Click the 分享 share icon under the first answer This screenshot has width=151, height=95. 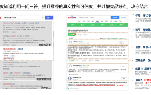click(x=89, y=61)
